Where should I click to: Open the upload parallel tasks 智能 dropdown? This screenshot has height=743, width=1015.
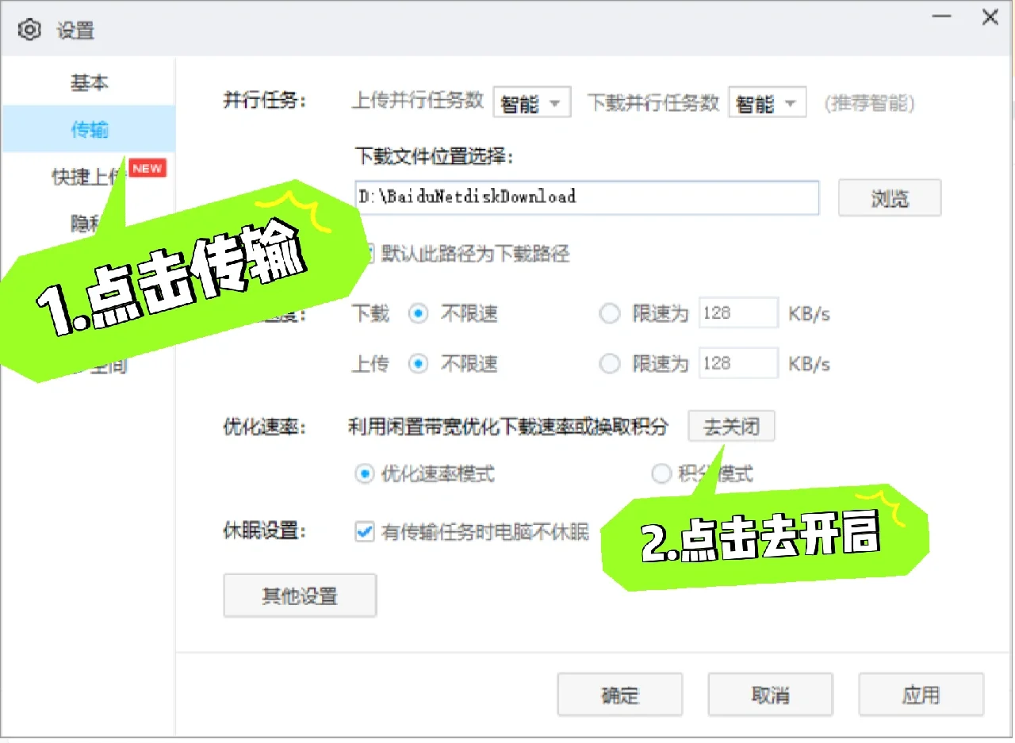(x=531, y=101)
